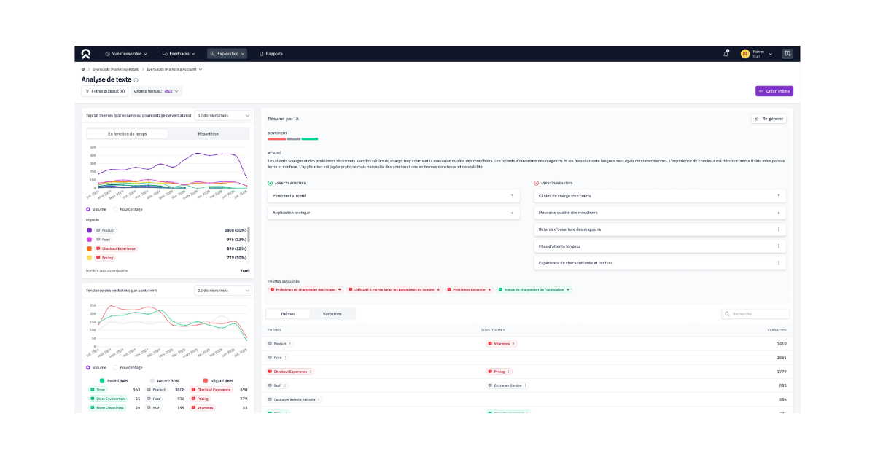This screenshot has width=875, height=459.
Task: Click the orange Checkout Experience legend swatch
Action: pyautogui.click(x=89, y=248)
